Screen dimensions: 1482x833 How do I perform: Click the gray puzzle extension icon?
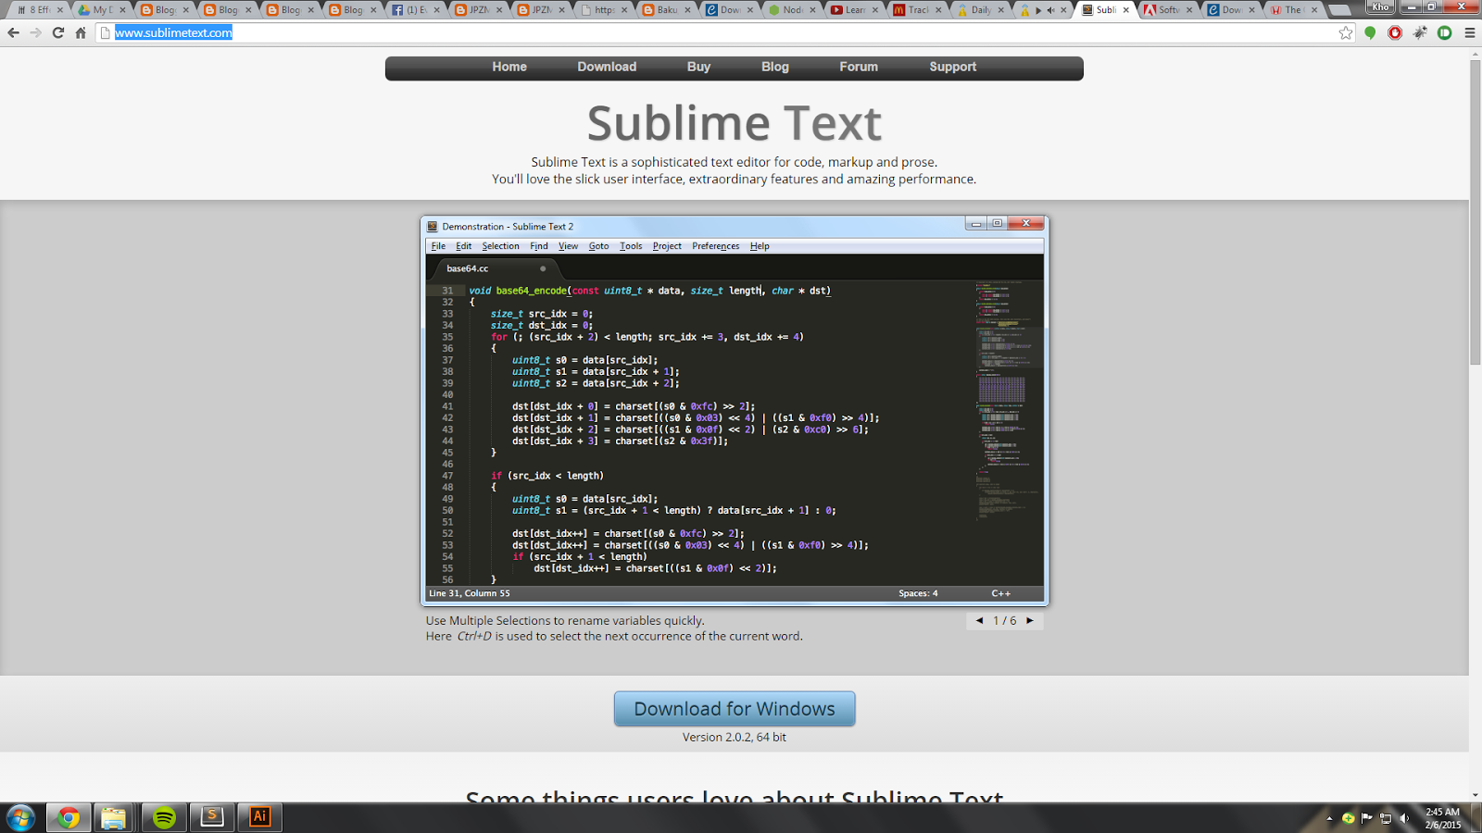[1420, 32]
